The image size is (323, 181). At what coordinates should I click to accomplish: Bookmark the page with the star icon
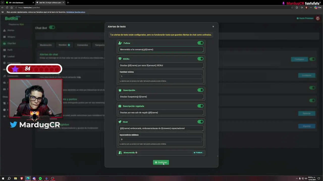tap(292, 8)
